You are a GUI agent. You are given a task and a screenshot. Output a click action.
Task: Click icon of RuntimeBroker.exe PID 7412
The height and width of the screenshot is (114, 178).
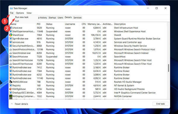point(11,68)
